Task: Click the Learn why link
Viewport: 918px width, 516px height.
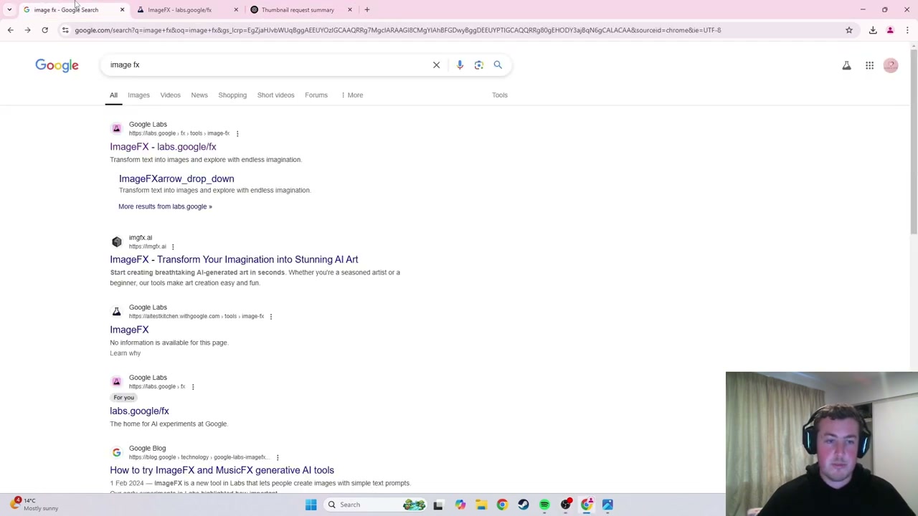Action: pos(125,353)
